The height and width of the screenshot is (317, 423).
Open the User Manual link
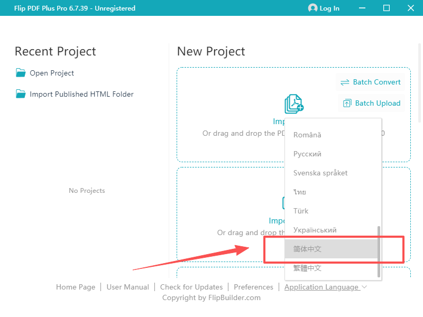(127, 287)
